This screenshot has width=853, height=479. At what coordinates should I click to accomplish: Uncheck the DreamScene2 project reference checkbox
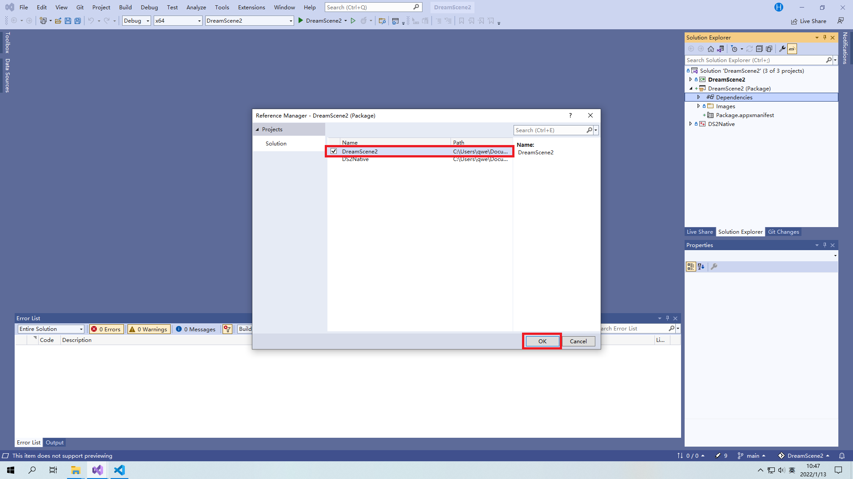[x=334, y=151]
